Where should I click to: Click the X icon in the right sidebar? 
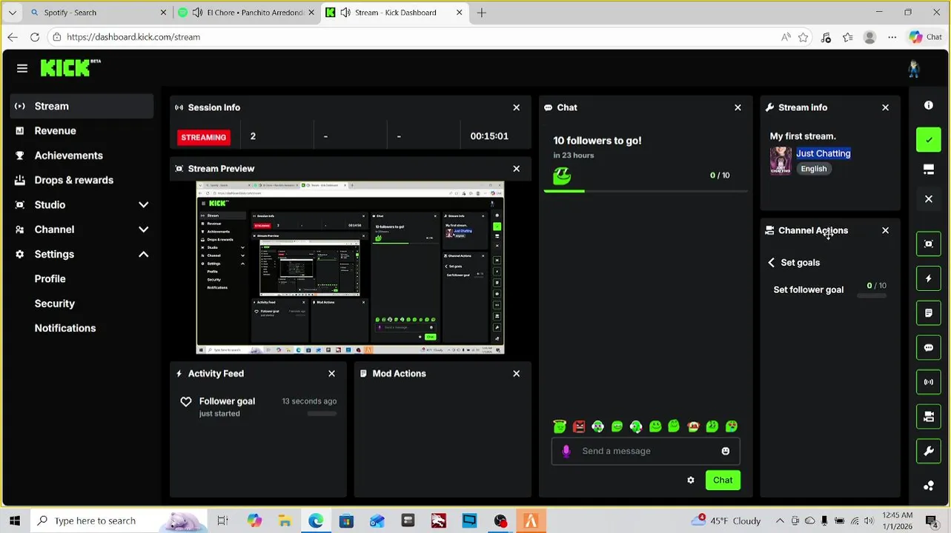(928, 199)
